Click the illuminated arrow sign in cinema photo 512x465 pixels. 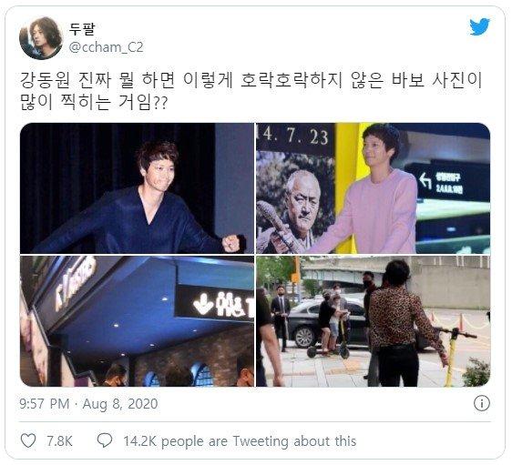(x=214, y=303)
